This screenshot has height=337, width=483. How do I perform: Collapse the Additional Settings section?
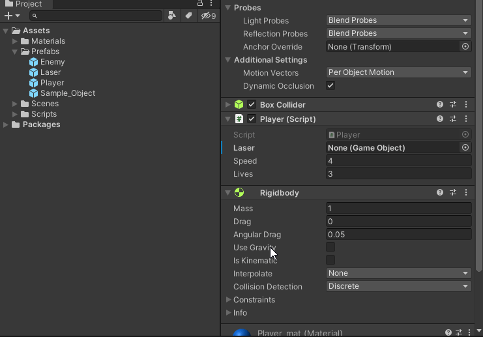[x=228, y=60]
